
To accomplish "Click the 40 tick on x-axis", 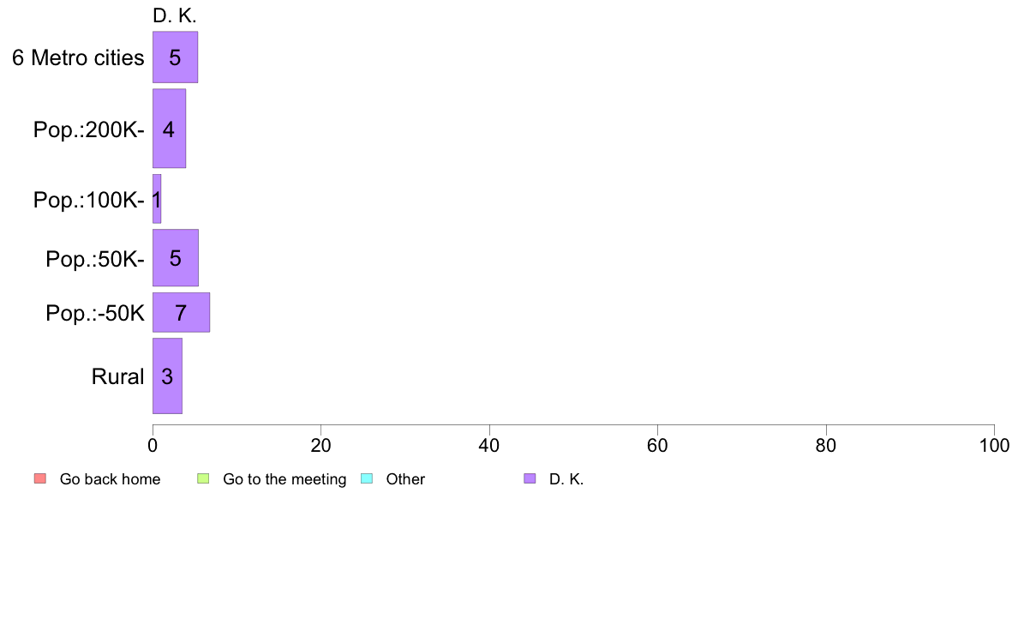I will click(489, 445).
